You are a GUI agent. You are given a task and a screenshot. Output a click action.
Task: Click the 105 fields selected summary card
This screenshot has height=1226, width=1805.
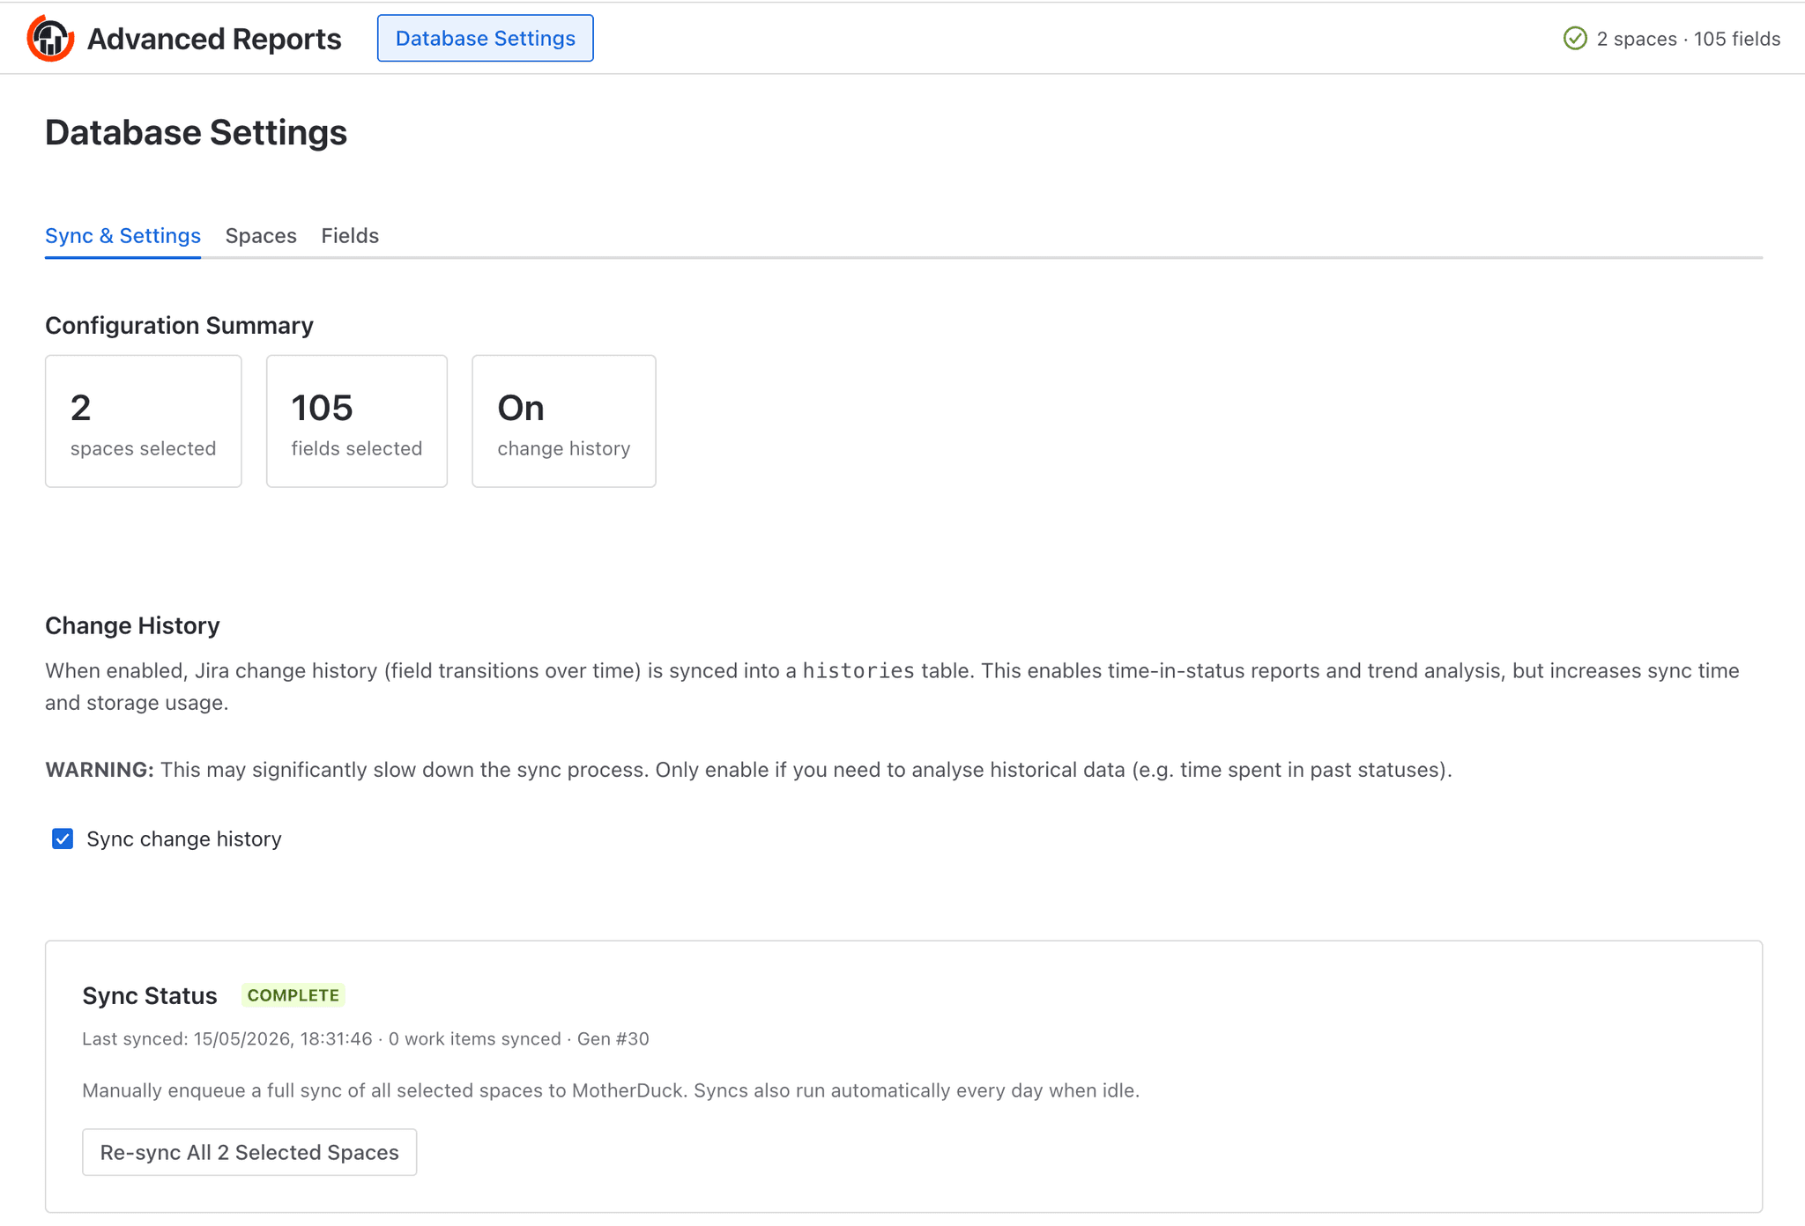[x=357, y=421]
